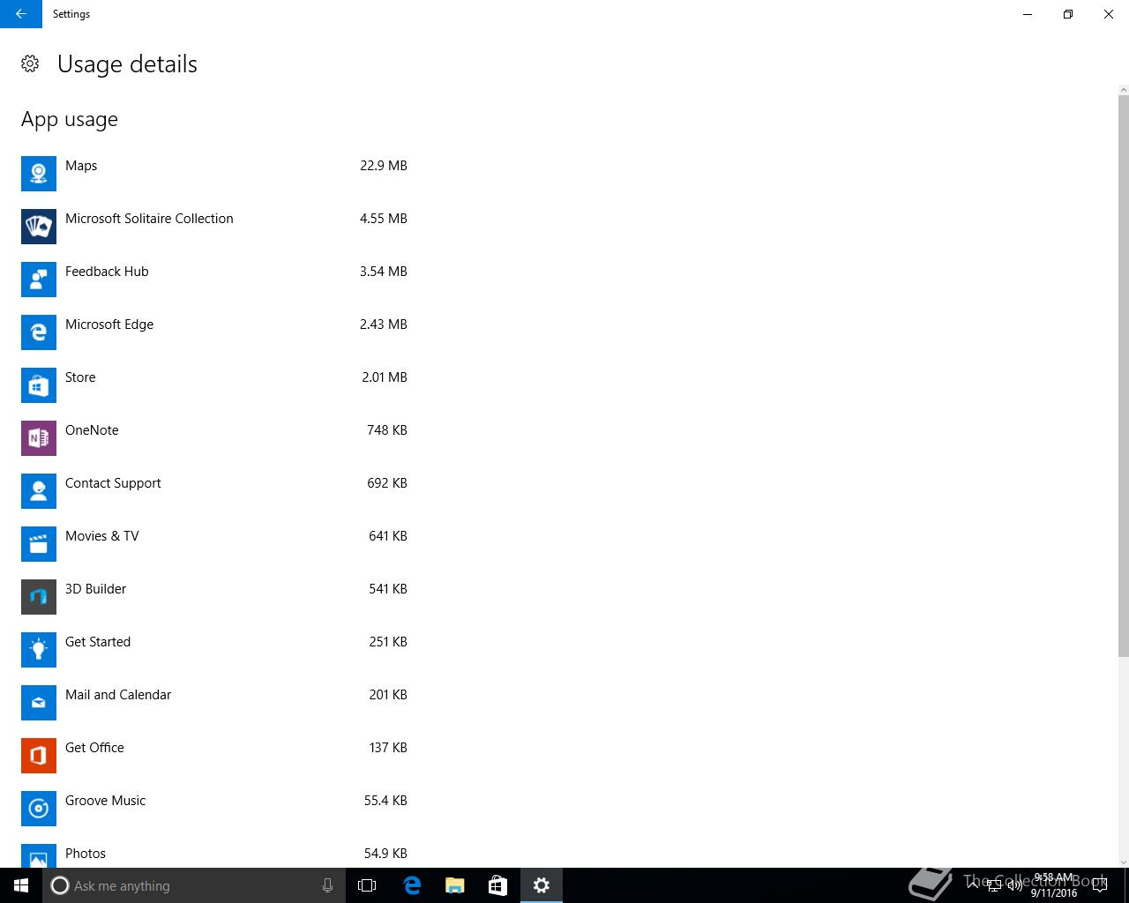Click the Mail and Calendar icon
Viewport: 1129px width, 903px height.
click(39, 703)
